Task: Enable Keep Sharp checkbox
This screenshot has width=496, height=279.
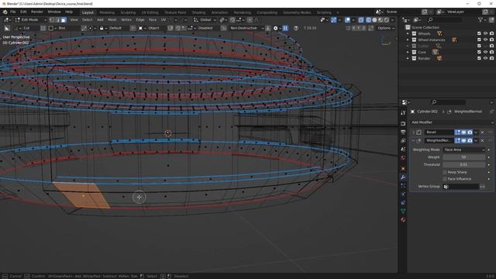Action: pyautogui.click(x=445, y=172)
